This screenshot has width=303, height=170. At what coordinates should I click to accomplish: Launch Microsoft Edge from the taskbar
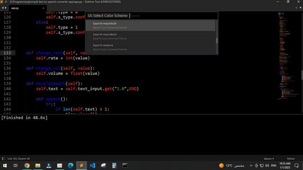click(71, 166)
